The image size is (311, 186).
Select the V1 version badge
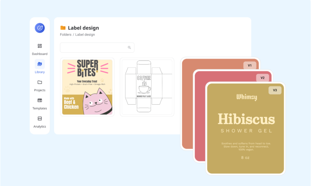pos(250,65)
